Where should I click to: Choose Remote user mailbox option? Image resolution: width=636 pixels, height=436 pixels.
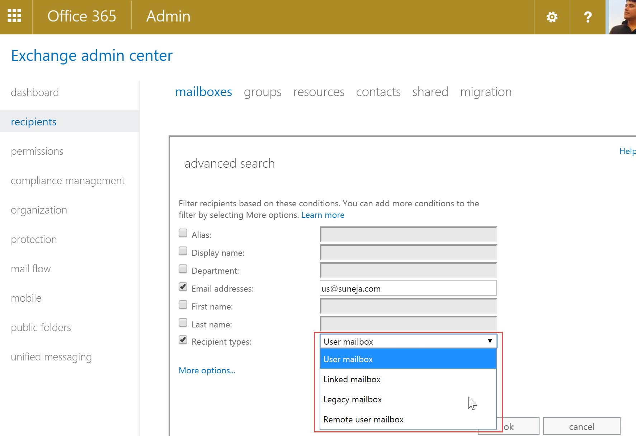[408, 419]
